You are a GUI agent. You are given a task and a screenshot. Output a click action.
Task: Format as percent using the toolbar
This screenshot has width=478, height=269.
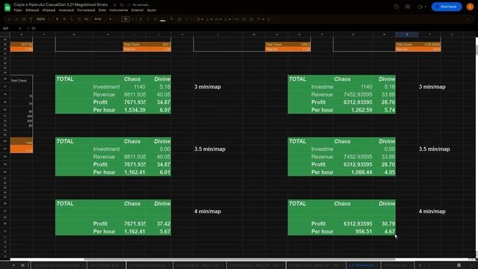pos(64,19)
